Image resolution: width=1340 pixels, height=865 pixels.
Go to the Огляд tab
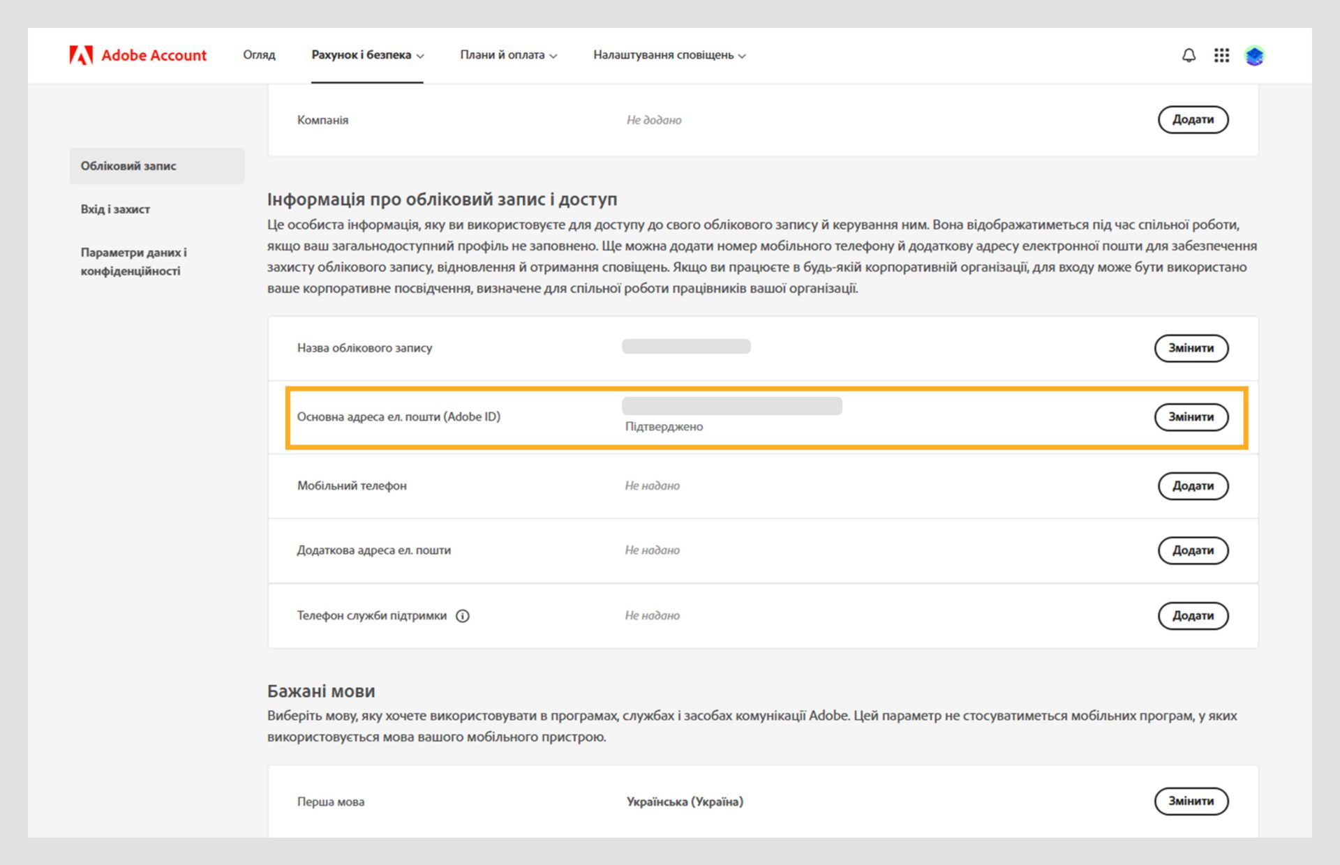[x=259, y=55]
